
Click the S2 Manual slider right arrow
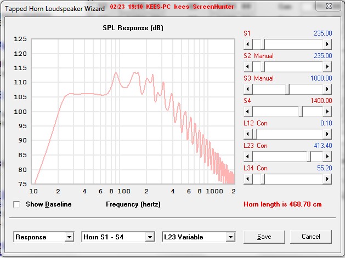click(327, 67)
